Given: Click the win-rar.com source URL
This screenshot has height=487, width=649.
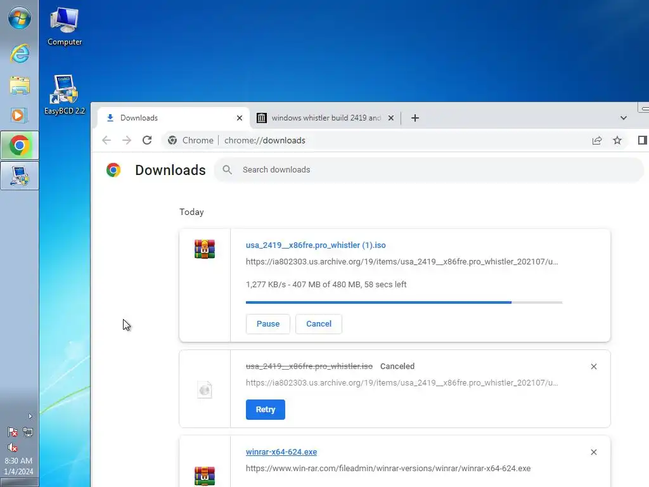Looking at the screenshot, I should (389, 469).
